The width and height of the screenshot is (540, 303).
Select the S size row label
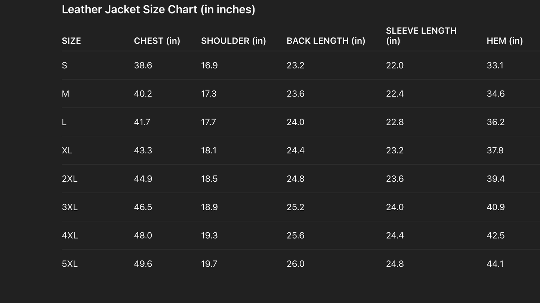click(65, 65)
